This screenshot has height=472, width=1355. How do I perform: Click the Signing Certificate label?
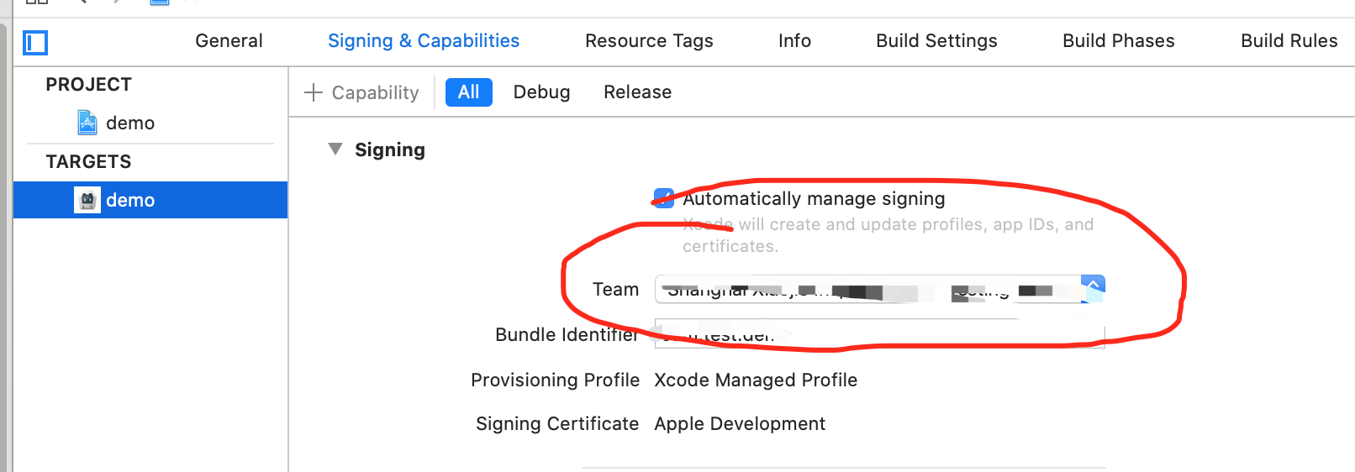557,424
